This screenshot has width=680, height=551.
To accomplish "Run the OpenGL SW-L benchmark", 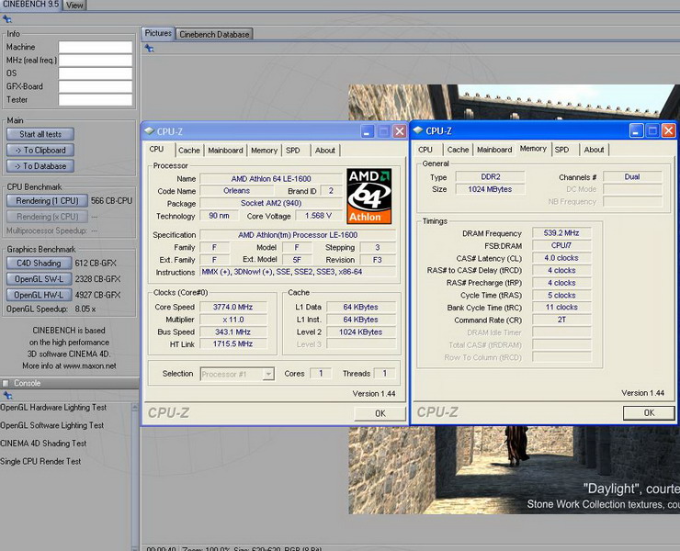I will (39, 279).
